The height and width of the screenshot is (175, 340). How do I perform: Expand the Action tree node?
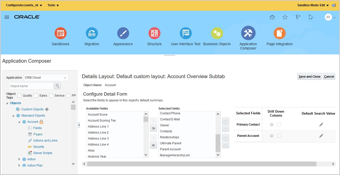pyautogui.click(x=20, y=159)
